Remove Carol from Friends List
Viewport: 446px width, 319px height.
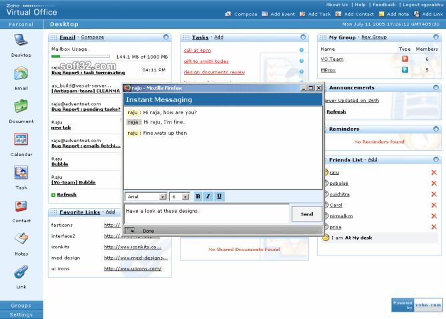click(x=434, y=205)
